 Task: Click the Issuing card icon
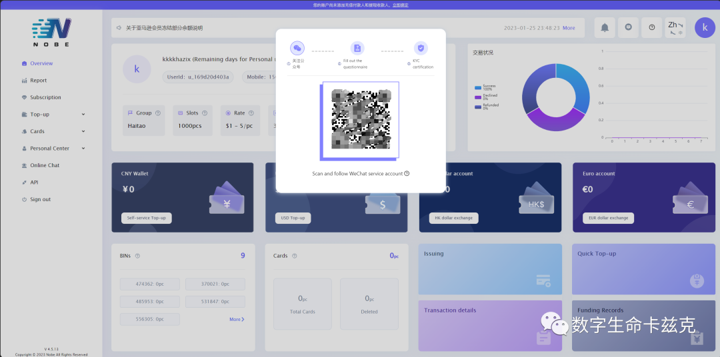[543, 280]
